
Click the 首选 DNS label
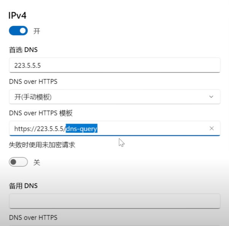(23, 50)
